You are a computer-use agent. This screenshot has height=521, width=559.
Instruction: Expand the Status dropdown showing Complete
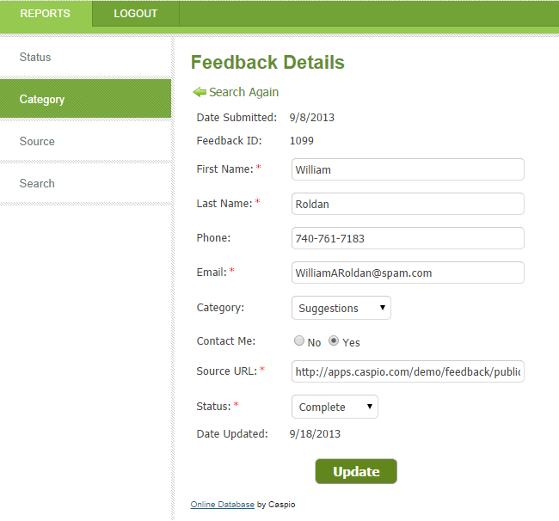(x=335, y=407)
